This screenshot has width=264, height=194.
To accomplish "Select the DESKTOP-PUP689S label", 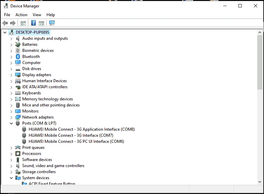I will point(32,32).
